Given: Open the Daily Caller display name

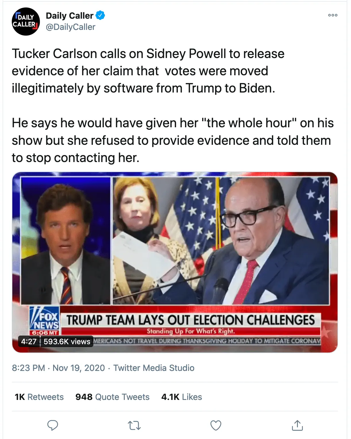Looking at the screenshot, I should point(70,16).
